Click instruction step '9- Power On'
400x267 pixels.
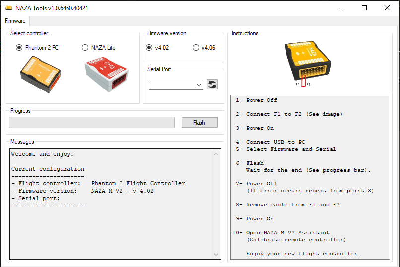(255, 219)
